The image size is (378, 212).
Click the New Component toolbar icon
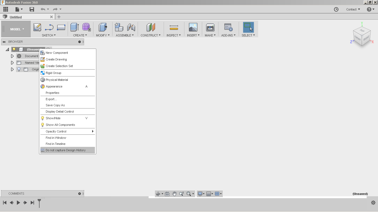click(x=119, y=27)
